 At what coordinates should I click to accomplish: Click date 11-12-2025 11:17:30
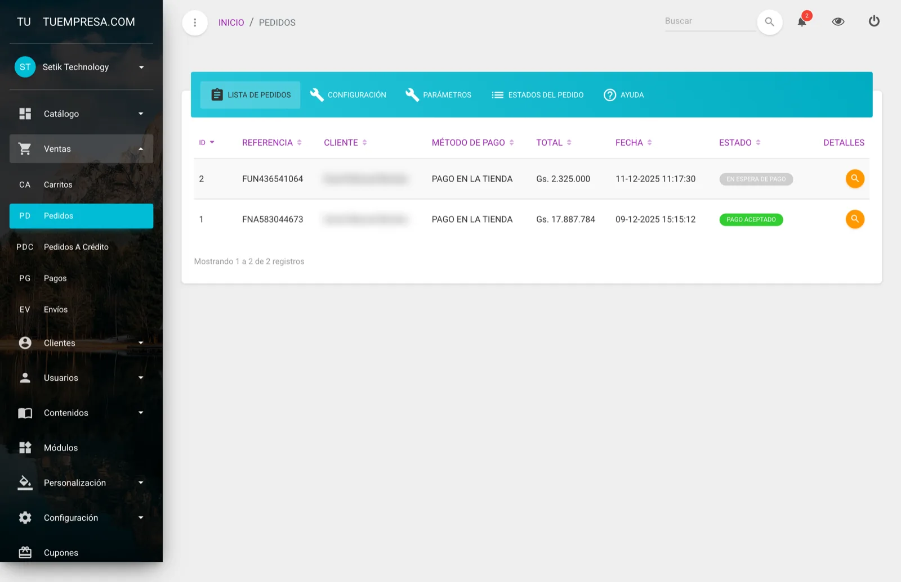(655, 179)
